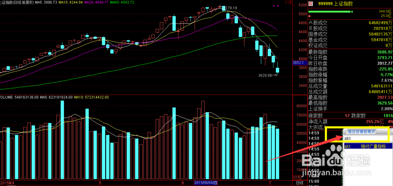The width and height of the screenshot is (393, 186).
Task: Click the 指数振幅 7.61% row
Action: click(x=351, y=80)
